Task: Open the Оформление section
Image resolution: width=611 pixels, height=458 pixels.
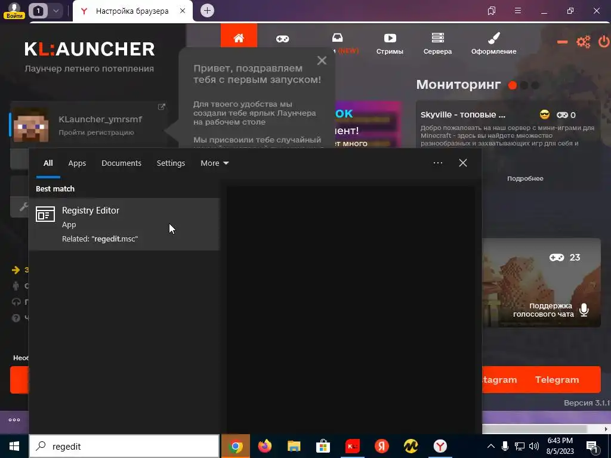Action: pyautogui.click(x=493, y=43)
